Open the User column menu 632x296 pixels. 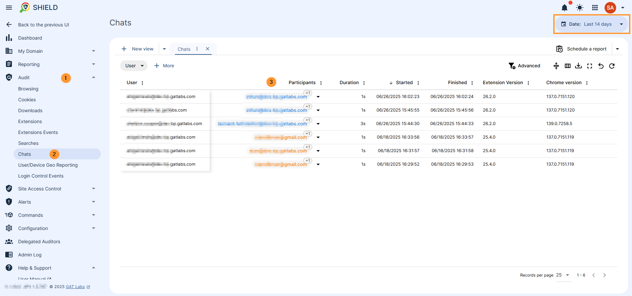point(143,83)
